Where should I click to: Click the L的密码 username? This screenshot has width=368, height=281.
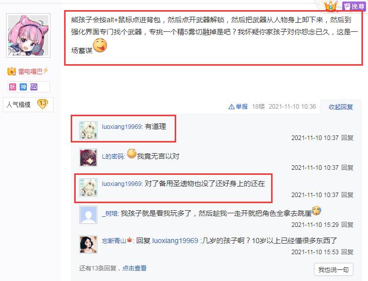(113, 157)
